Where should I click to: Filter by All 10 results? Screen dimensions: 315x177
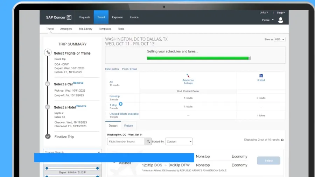click(111, 82)
